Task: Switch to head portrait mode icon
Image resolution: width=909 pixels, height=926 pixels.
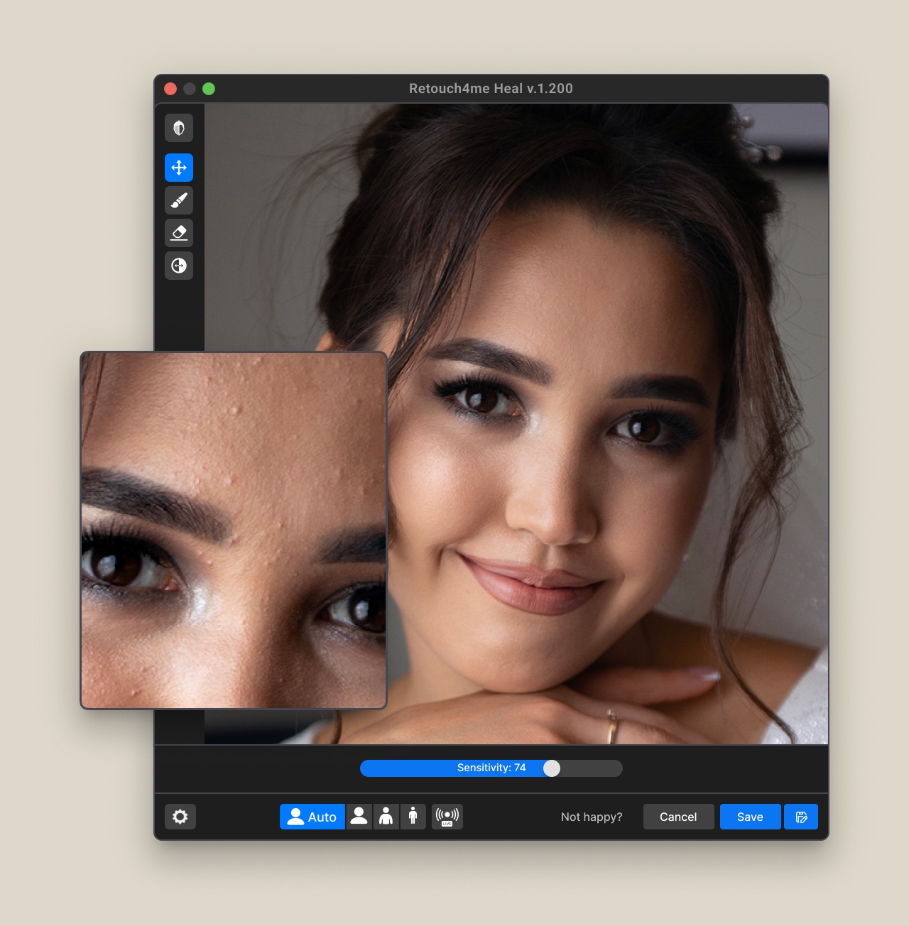Action: [359, 817]
